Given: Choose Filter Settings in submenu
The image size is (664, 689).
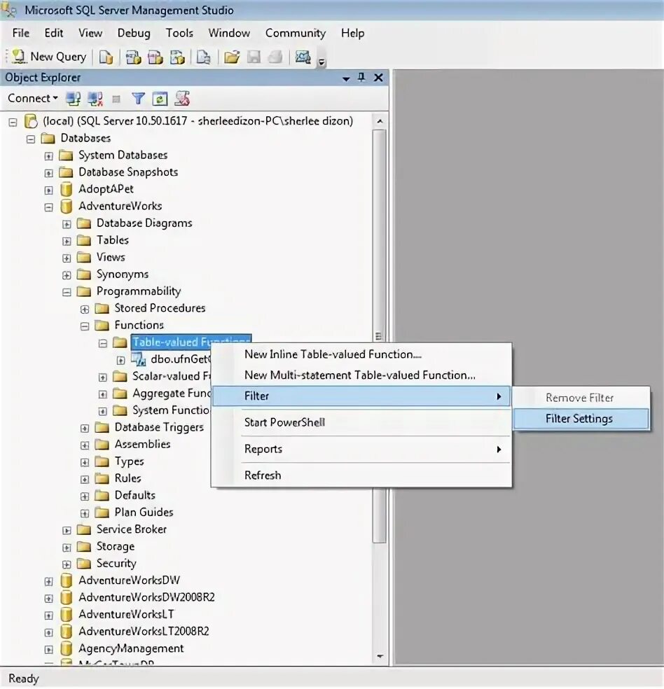Looking at the screenshot, I should click(581, 419).
